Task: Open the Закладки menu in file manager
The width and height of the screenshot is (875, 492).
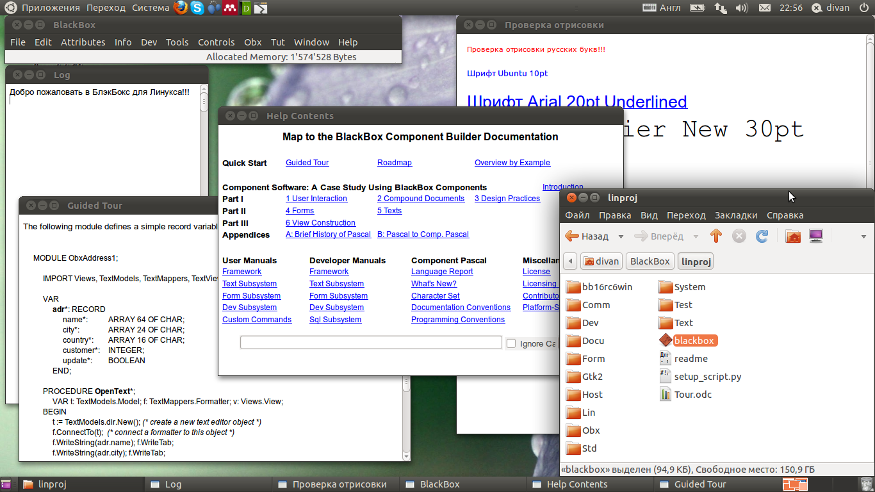Action: [735, 215]
